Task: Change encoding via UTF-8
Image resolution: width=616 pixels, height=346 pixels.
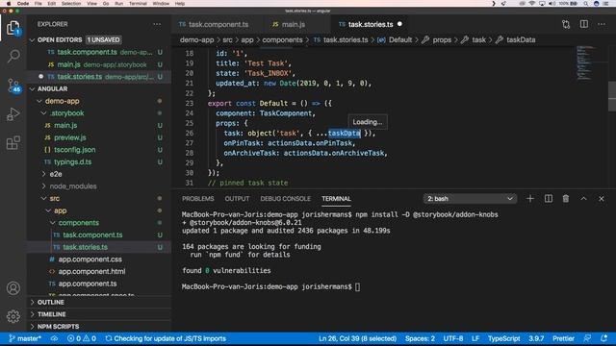Action: [453, 338]
